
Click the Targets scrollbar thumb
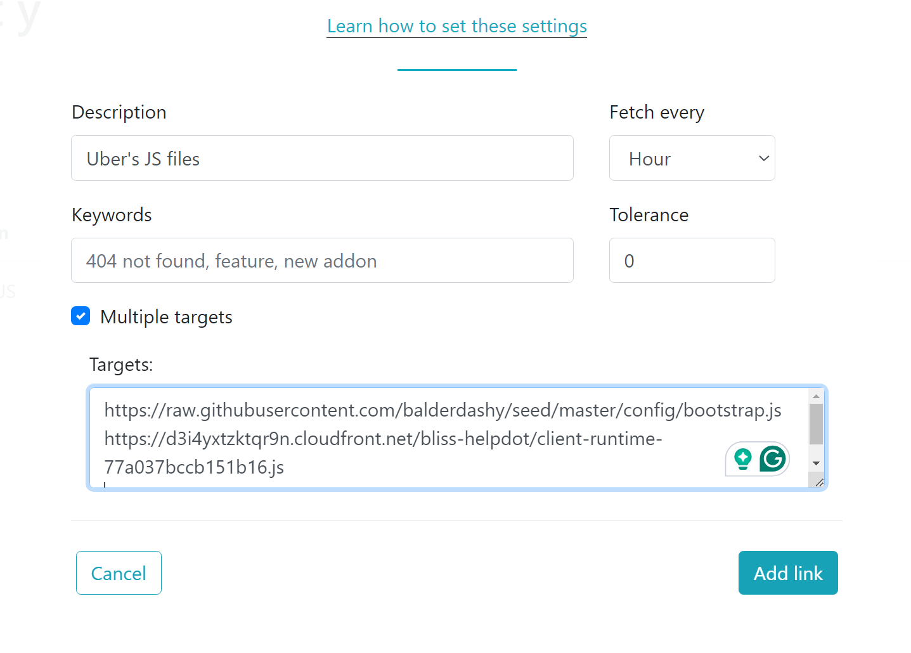816,424
